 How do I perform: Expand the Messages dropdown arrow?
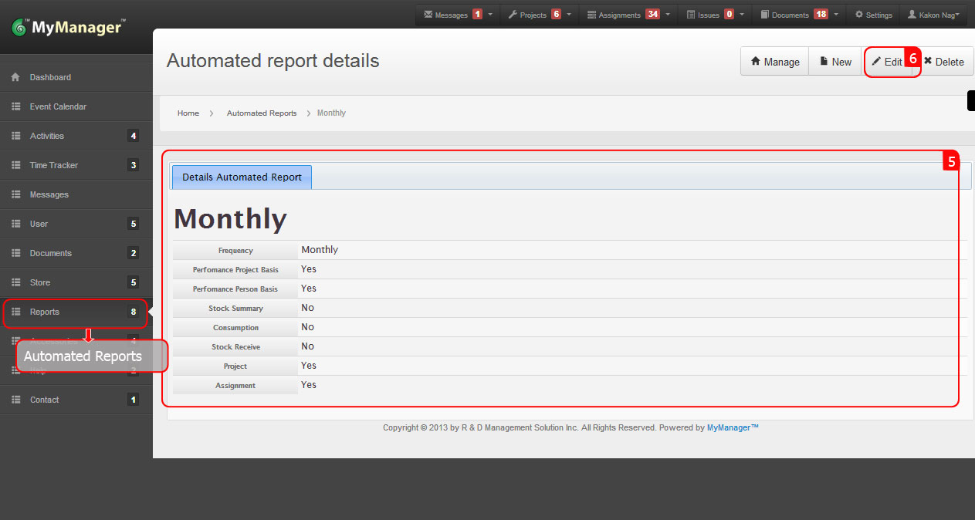click(489, 14)
